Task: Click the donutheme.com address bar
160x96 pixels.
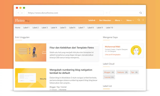Action: click(x=65, y=13)
